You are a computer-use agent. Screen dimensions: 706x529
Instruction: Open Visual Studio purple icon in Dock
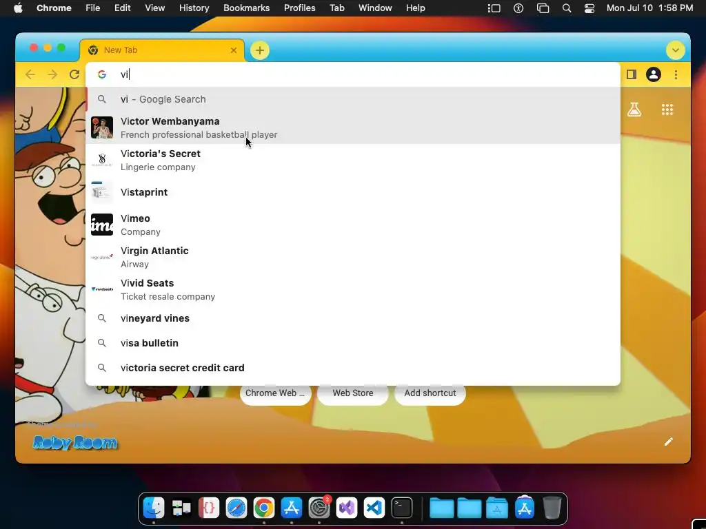coord(347,508)
